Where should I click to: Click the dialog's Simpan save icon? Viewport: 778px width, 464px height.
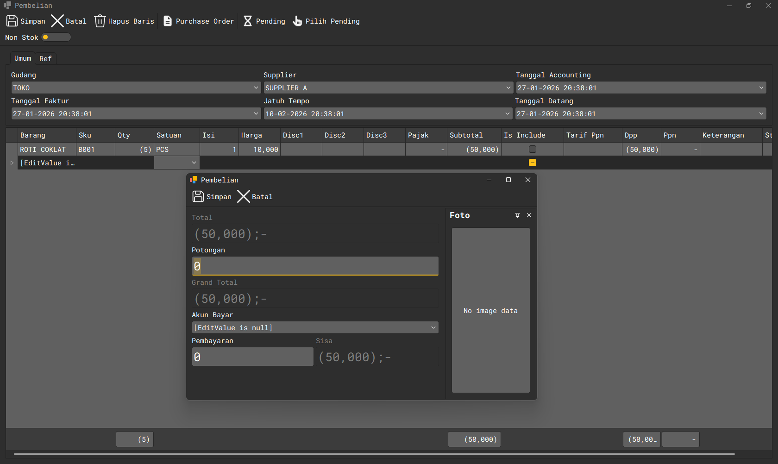198,196
